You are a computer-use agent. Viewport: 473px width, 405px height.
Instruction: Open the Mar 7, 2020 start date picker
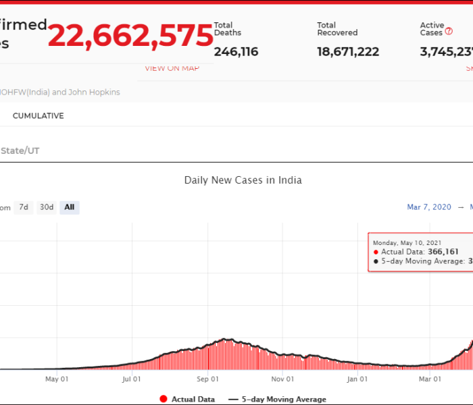[429, 207]
